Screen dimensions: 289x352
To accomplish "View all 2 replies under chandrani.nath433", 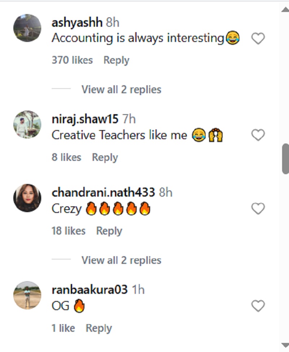I will tap(122, 260).
